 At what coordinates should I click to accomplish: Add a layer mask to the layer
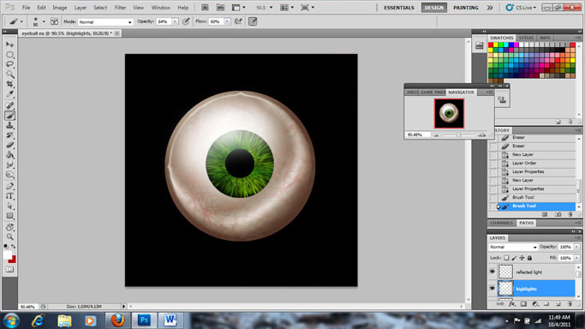(523, 304)
